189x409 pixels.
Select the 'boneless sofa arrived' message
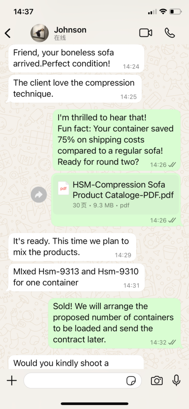(76, 58)
